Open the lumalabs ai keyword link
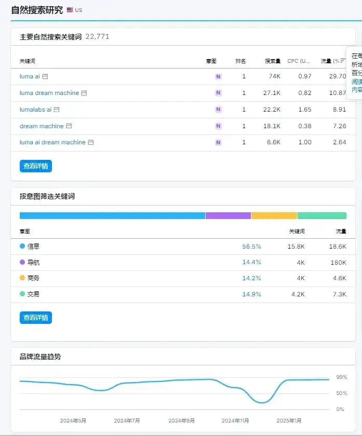The width and height of the screenshot is (362, 436). point(35,110)
